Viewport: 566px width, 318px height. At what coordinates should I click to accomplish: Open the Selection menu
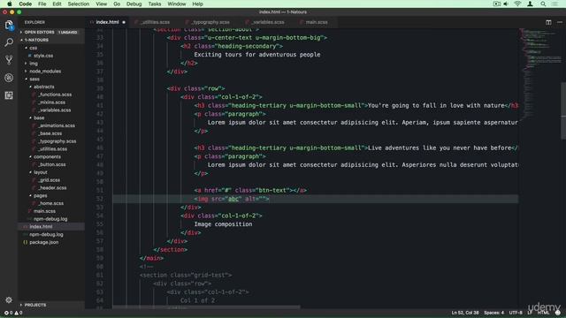coord(79,4)
